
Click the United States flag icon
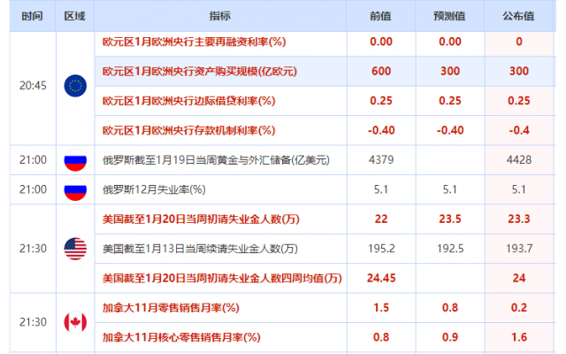(75, 249)
